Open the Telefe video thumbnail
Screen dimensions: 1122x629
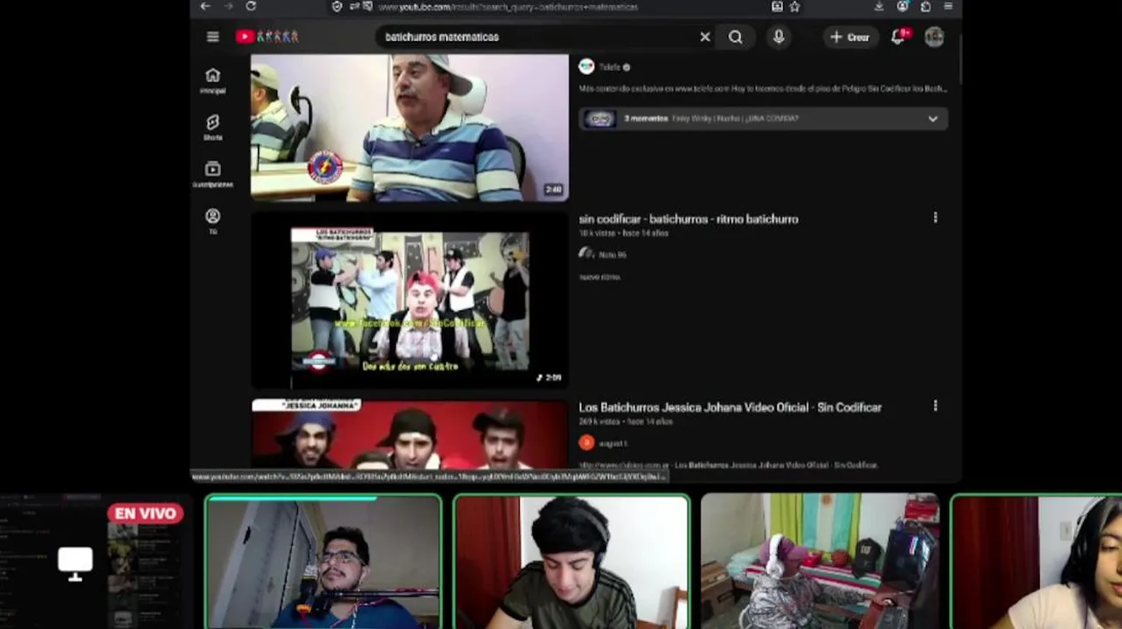(409, 128)
